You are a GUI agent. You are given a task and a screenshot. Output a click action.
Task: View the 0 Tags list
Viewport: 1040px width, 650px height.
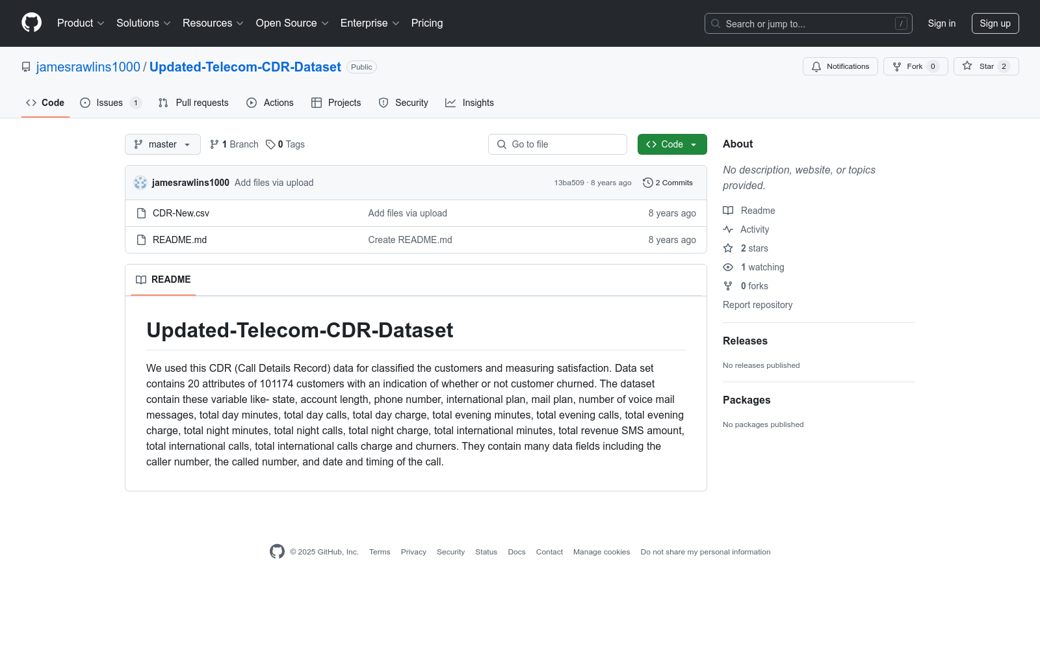coord(285,144)
